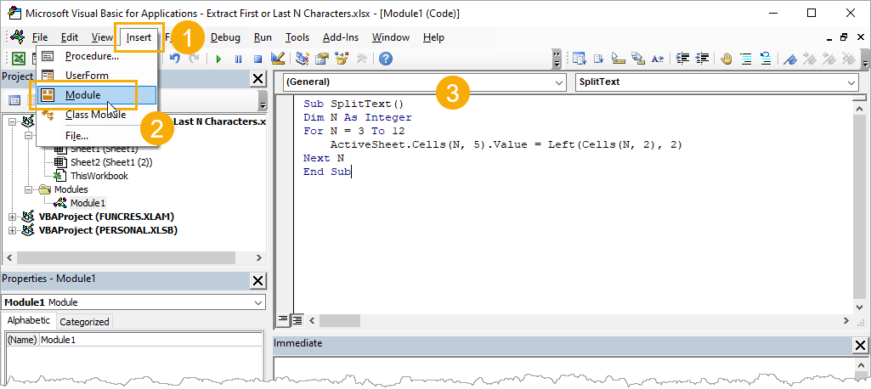Click View Code icon in Project panel
This screenshot has height=389, width=871.
coord(14,100)
